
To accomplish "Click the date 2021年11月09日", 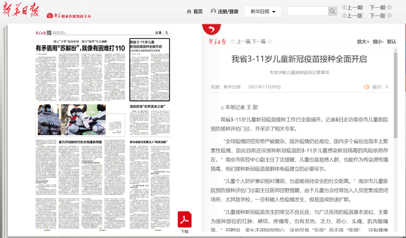I will [x=264, y=87].
